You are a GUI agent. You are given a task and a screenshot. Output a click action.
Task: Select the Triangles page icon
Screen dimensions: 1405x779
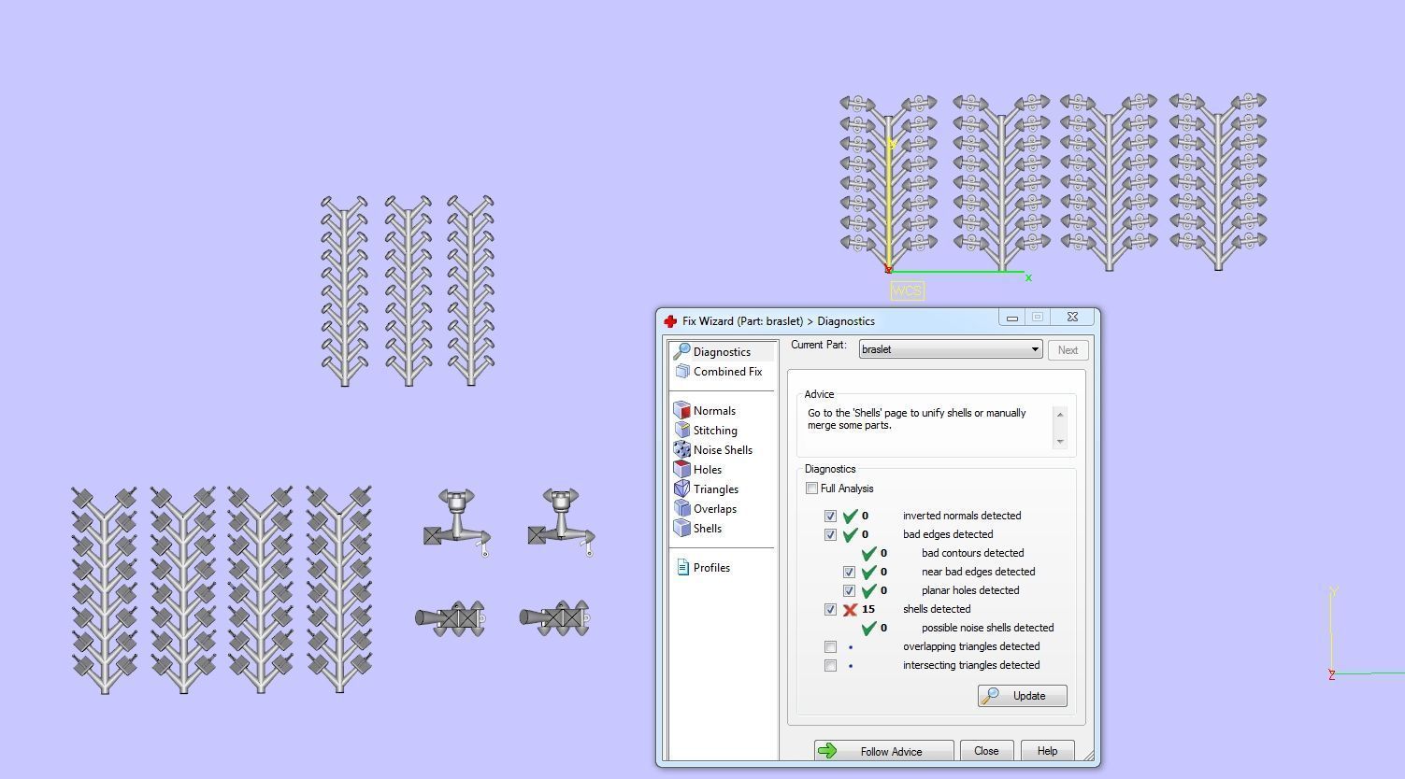point(681,489)
